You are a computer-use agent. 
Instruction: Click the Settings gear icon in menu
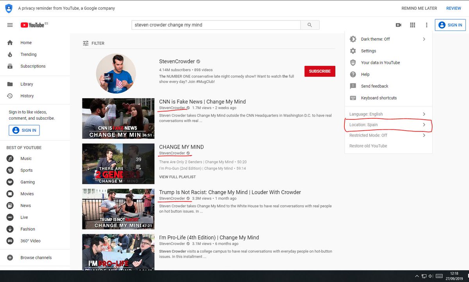(x=353, y=51)
